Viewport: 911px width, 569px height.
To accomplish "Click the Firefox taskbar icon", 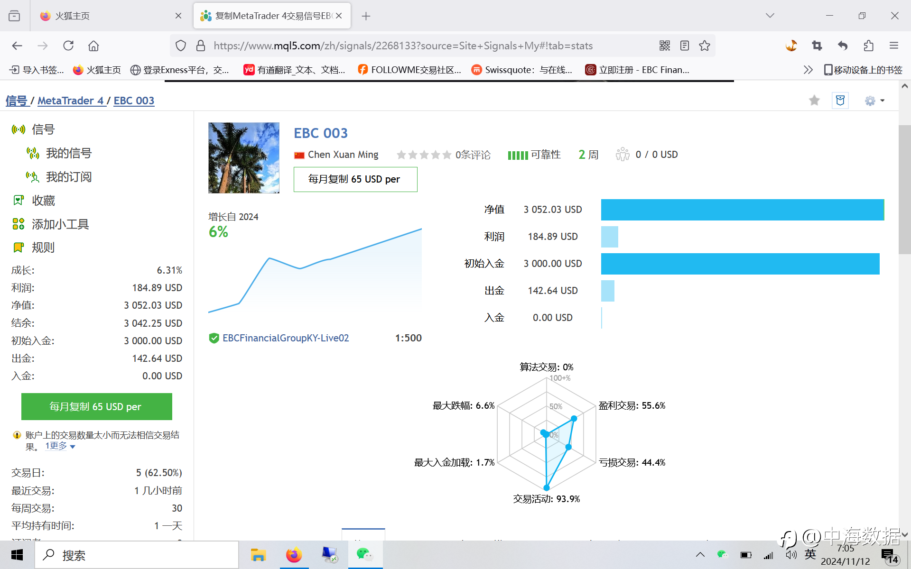I will tap(294, 555).
